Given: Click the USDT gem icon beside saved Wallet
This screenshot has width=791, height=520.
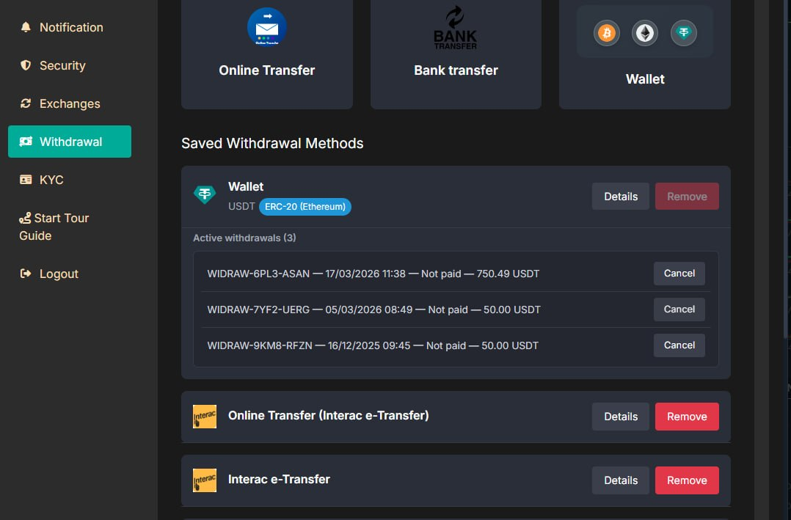Looking at the screenshot, I should pyautogui.click(x=205, y=195).
